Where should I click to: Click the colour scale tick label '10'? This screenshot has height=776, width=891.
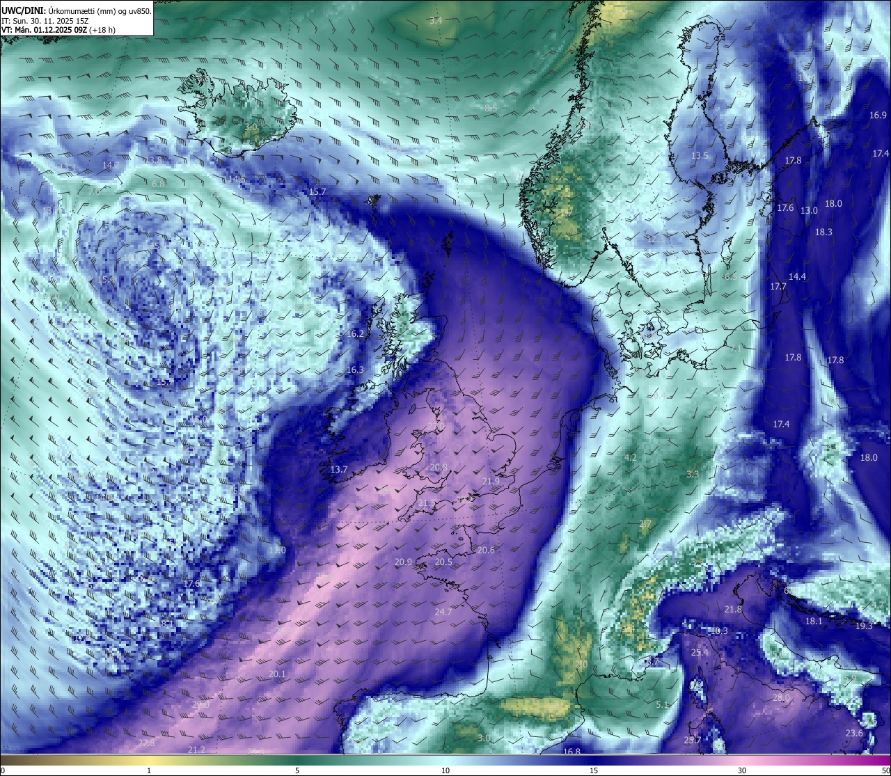445,770
